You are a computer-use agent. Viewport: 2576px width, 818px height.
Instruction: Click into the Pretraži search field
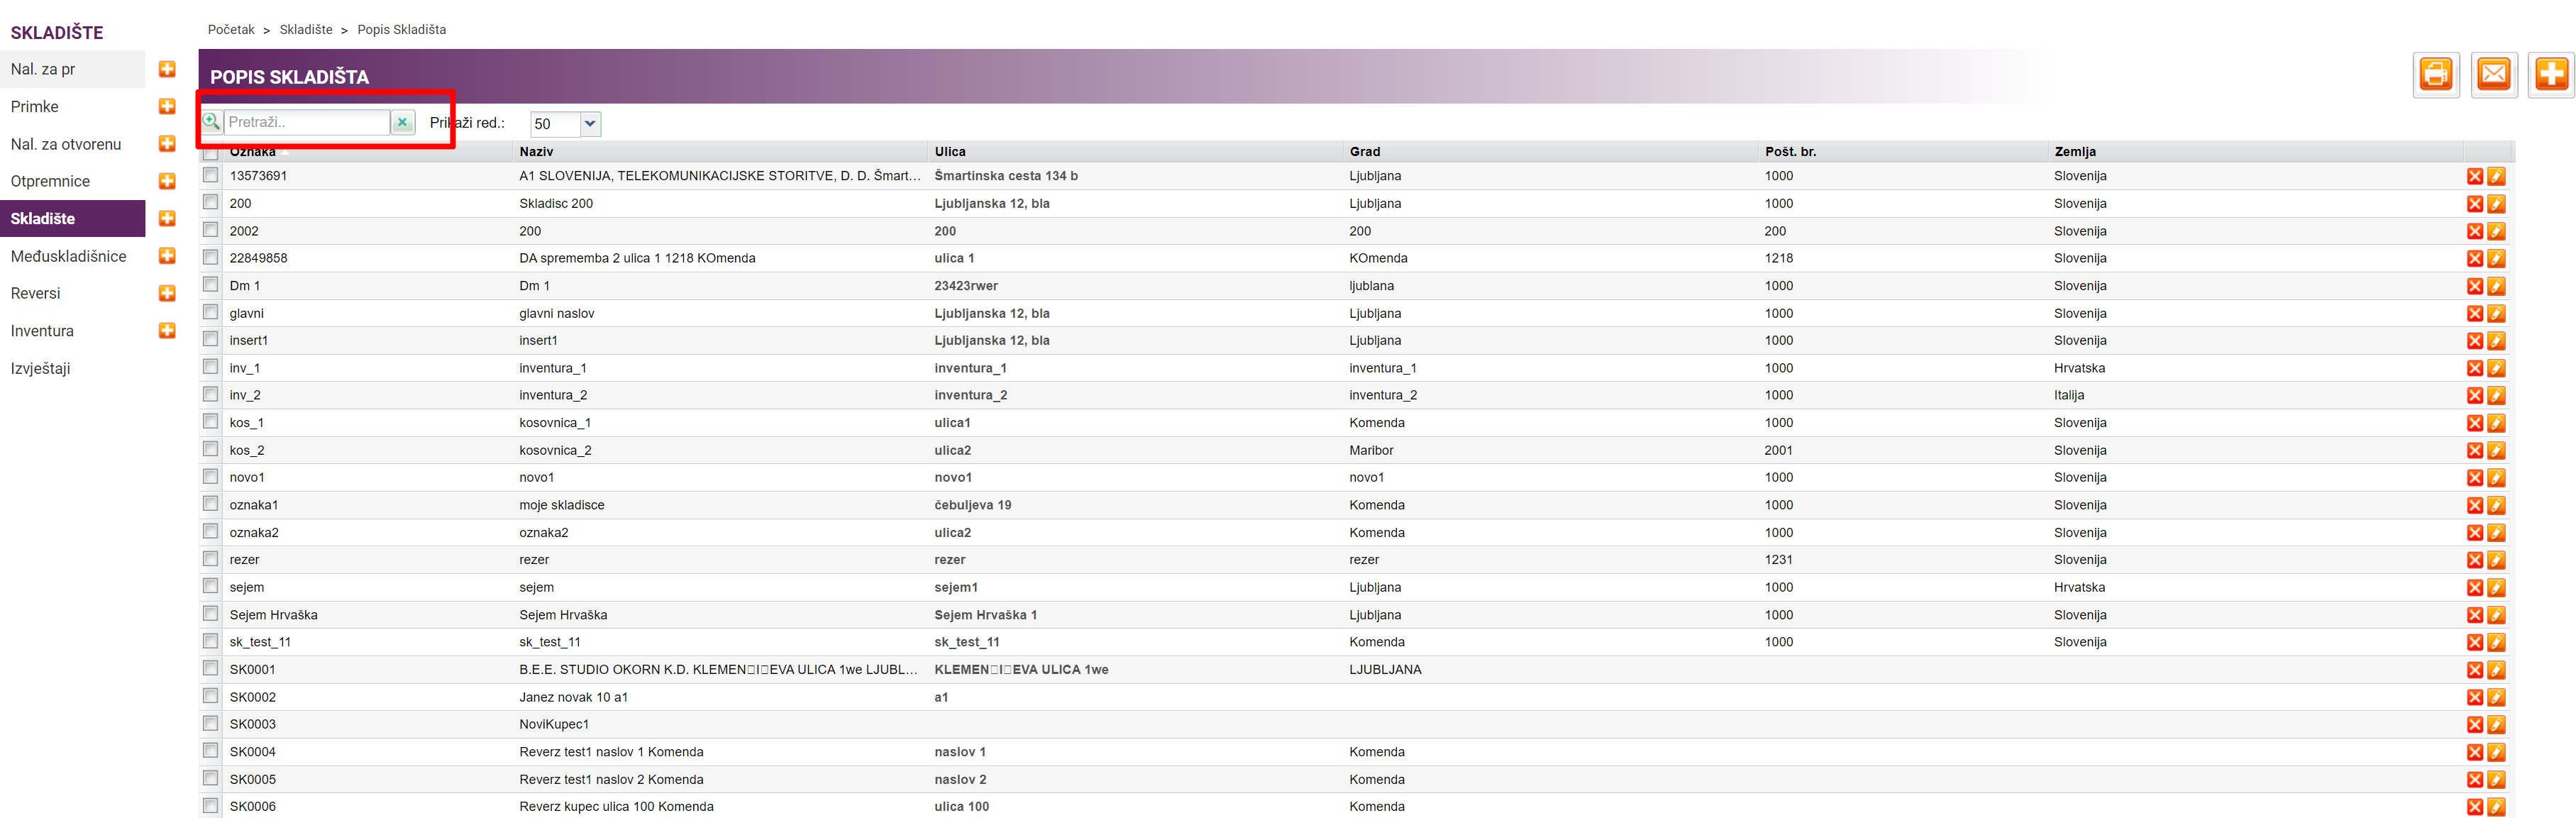(x=306, y=122)
